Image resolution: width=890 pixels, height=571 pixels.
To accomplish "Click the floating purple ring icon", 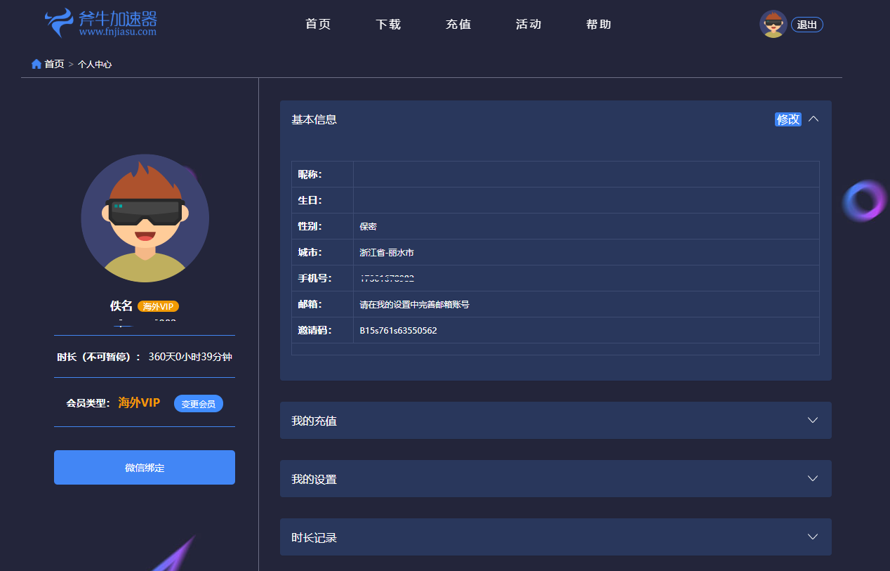I will [865, 201].
